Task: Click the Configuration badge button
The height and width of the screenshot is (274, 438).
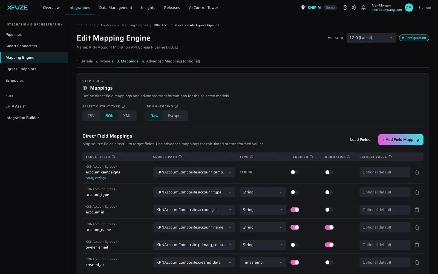Action: [x=414, y=38]
